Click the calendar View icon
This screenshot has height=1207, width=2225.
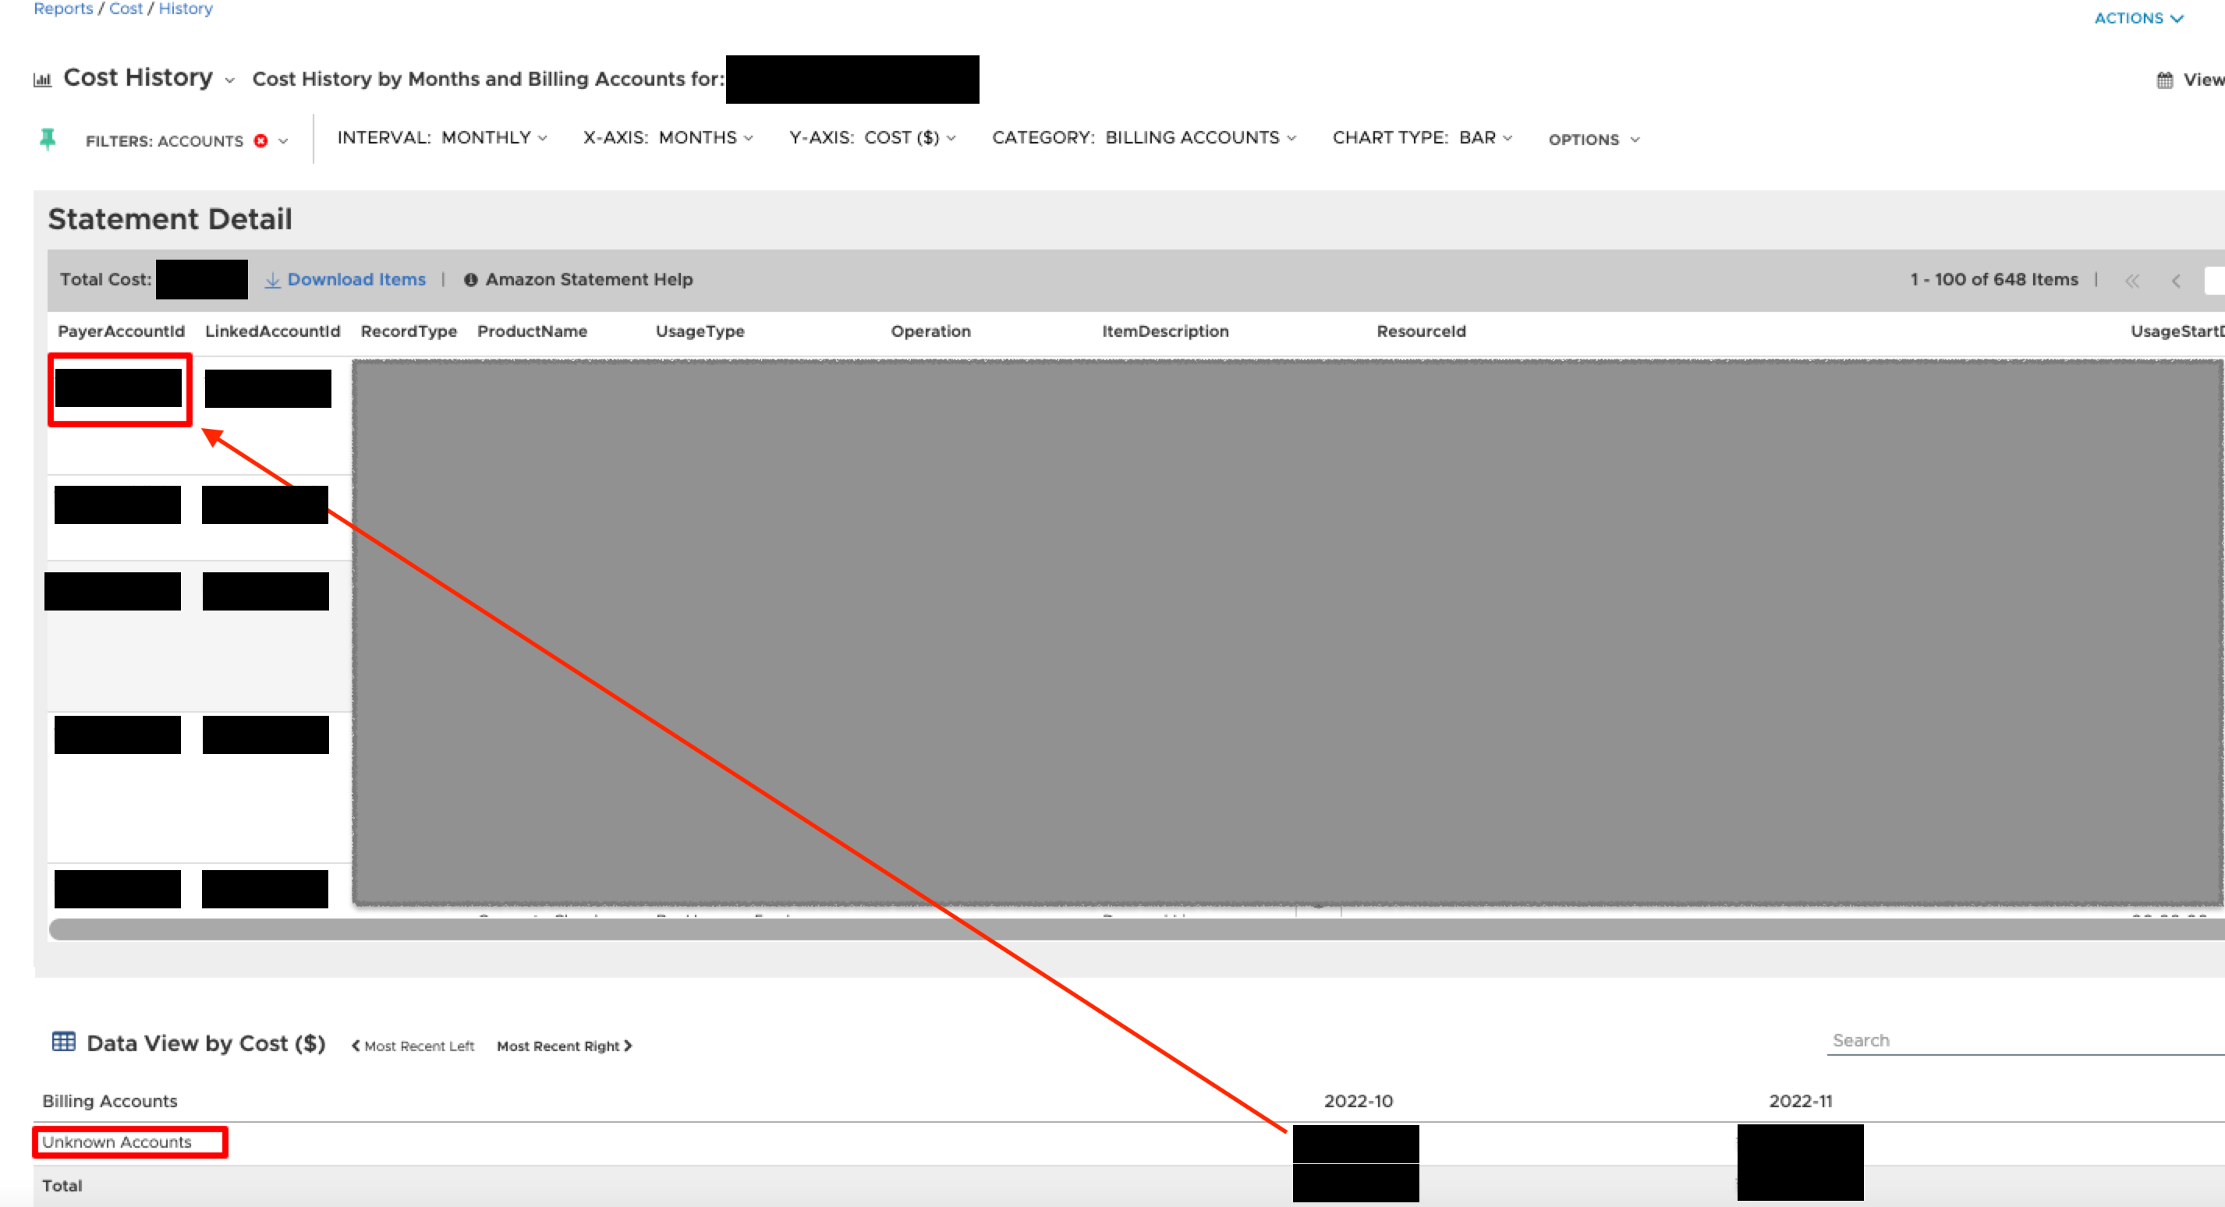(2164, 80)
